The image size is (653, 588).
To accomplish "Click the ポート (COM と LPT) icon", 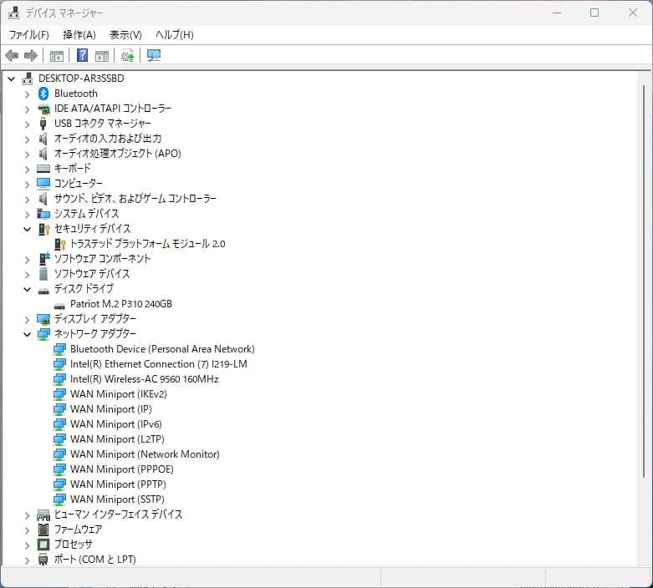I will (43, 560).
